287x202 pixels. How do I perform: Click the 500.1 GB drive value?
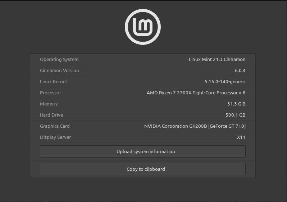[235, 115]
